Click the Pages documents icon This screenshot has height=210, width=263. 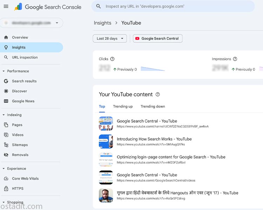point(6,125)
